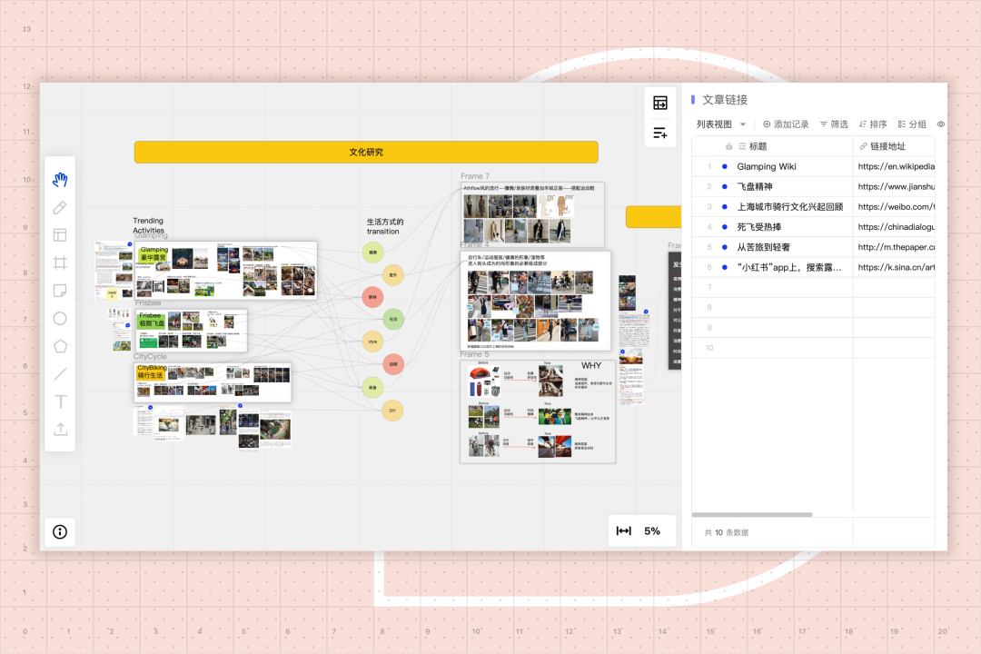Select the CityBiking 骑行生活 frame label
The width and height of the screenshot is (981, 654).
[x=151, y=372]
